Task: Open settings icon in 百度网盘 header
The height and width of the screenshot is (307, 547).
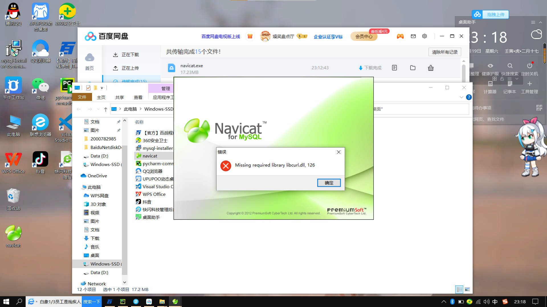Action: 424,36
